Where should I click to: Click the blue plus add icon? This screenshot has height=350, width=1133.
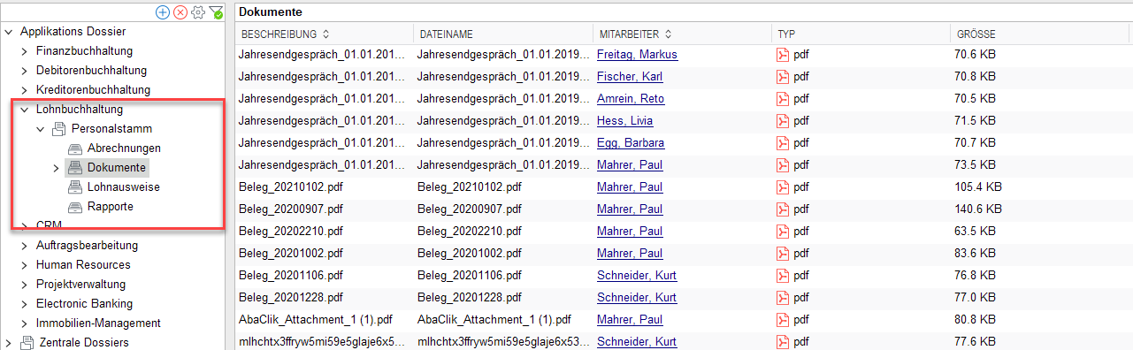[x=162, y=11]
